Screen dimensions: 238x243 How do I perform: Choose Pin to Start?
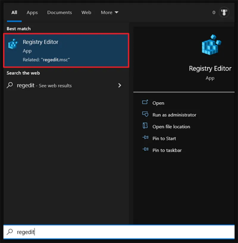click(x=164, y=138)
